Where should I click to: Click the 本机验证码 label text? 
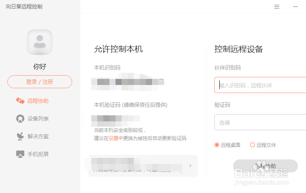tap(131, 105)
